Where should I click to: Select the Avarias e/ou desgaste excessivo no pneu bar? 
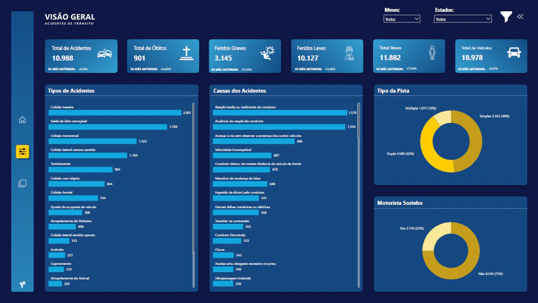pyautogui.click(x=223, y=269)
